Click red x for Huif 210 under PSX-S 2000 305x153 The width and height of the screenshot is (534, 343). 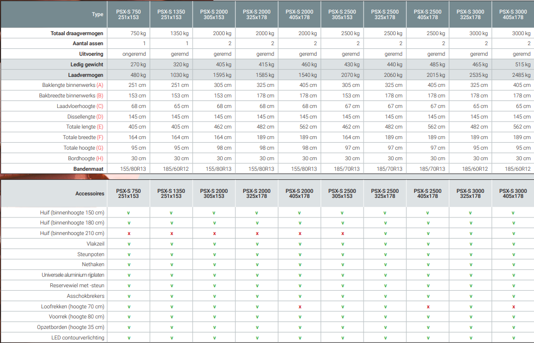click(215, 234)
